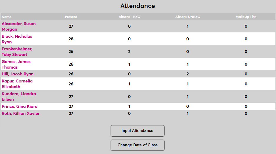This screenshot has width=276, height=154.
Task: Click student name Nicholas Ryan Black
Action: (x=17, y=39)
